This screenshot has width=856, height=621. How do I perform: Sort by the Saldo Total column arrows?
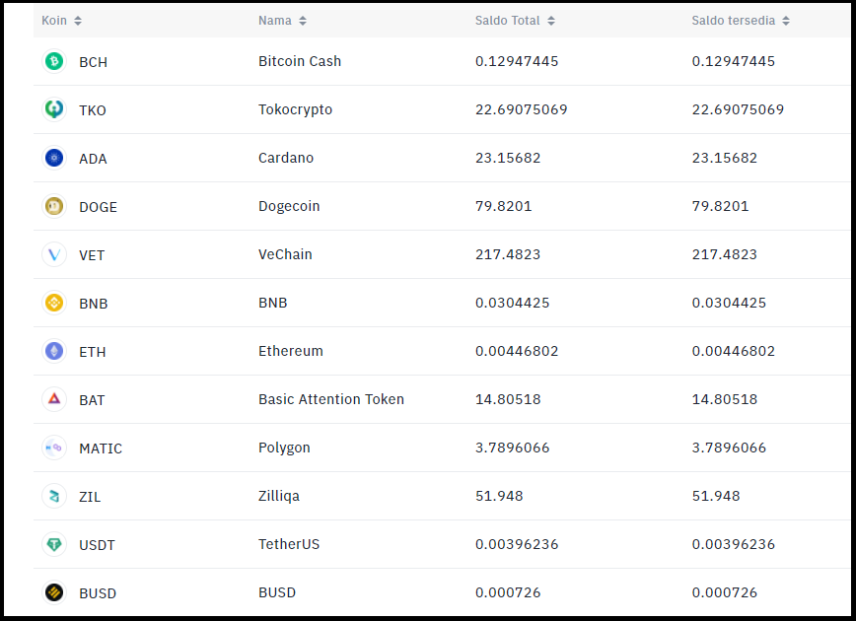551,21
